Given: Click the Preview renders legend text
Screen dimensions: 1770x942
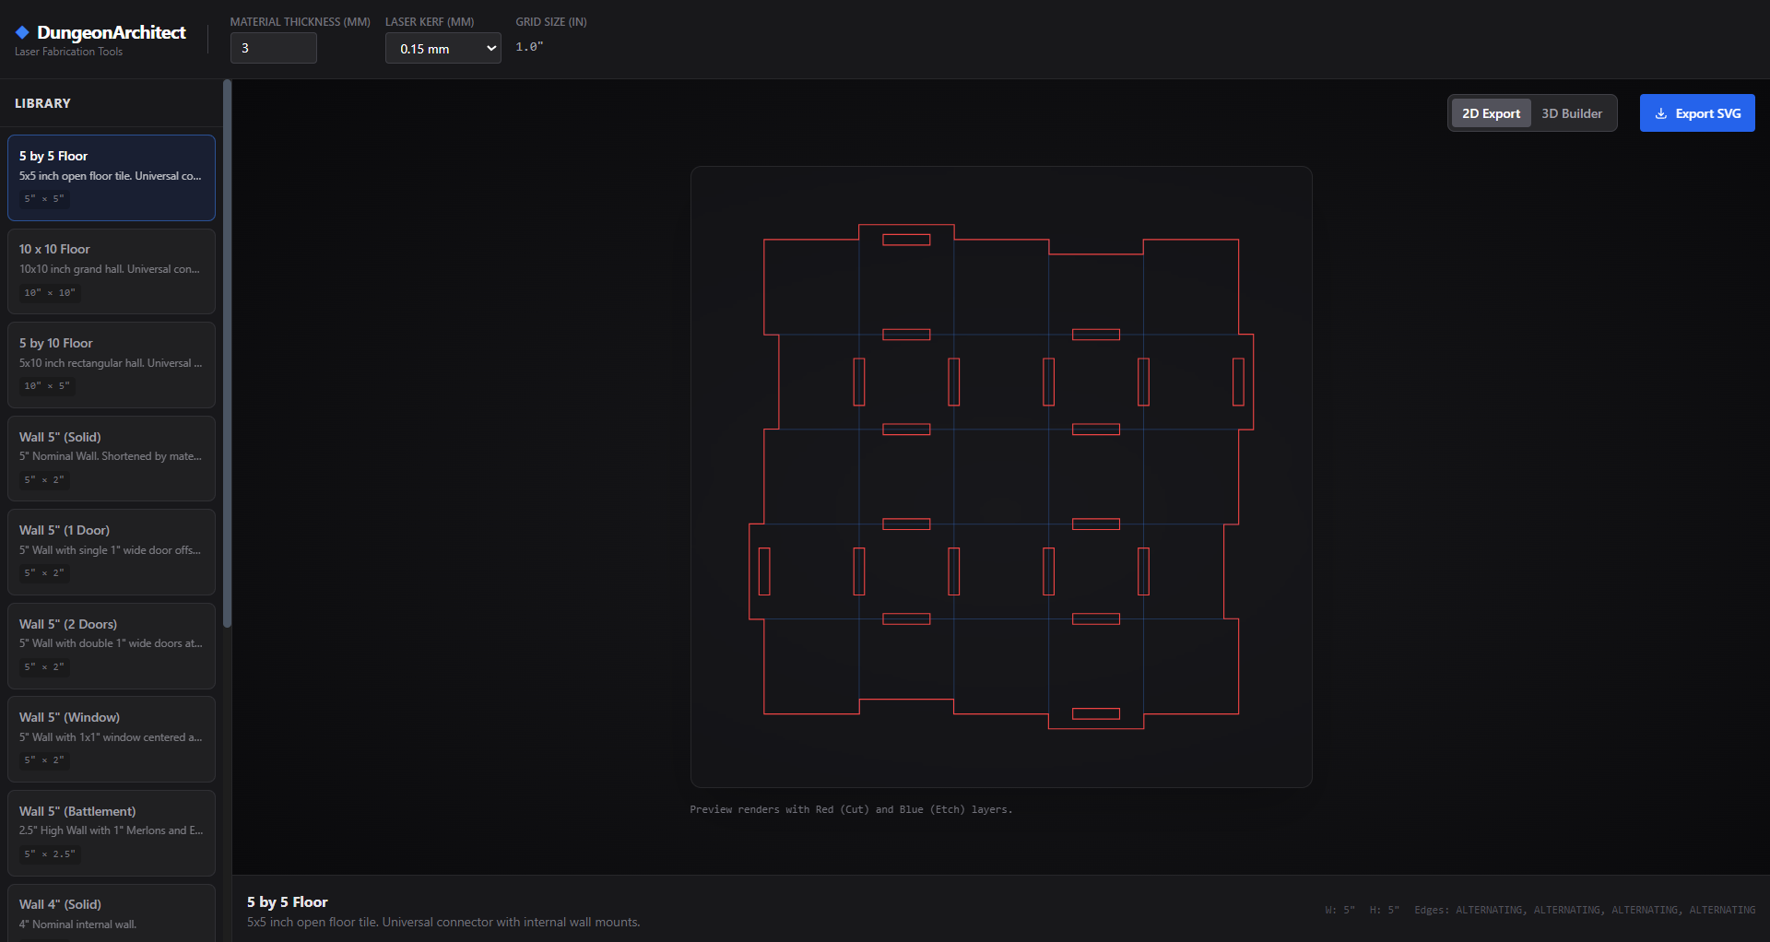Looking at the screenshot, I should coord(851,809).
